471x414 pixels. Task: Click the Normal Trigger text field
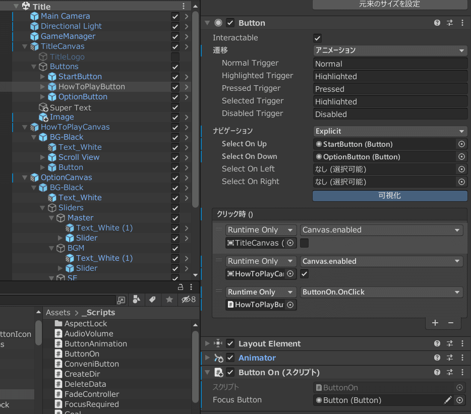pyautogui.click(x=390, y=64)
